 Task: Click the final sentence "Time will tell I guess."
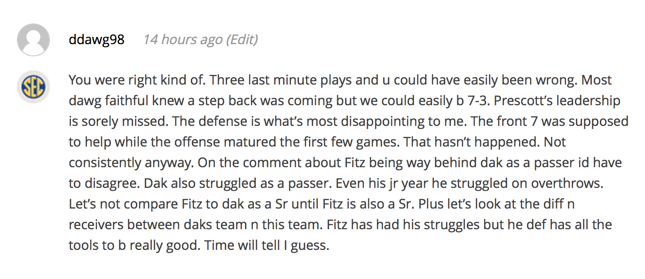pyautogui.click(x=267, y=245)
